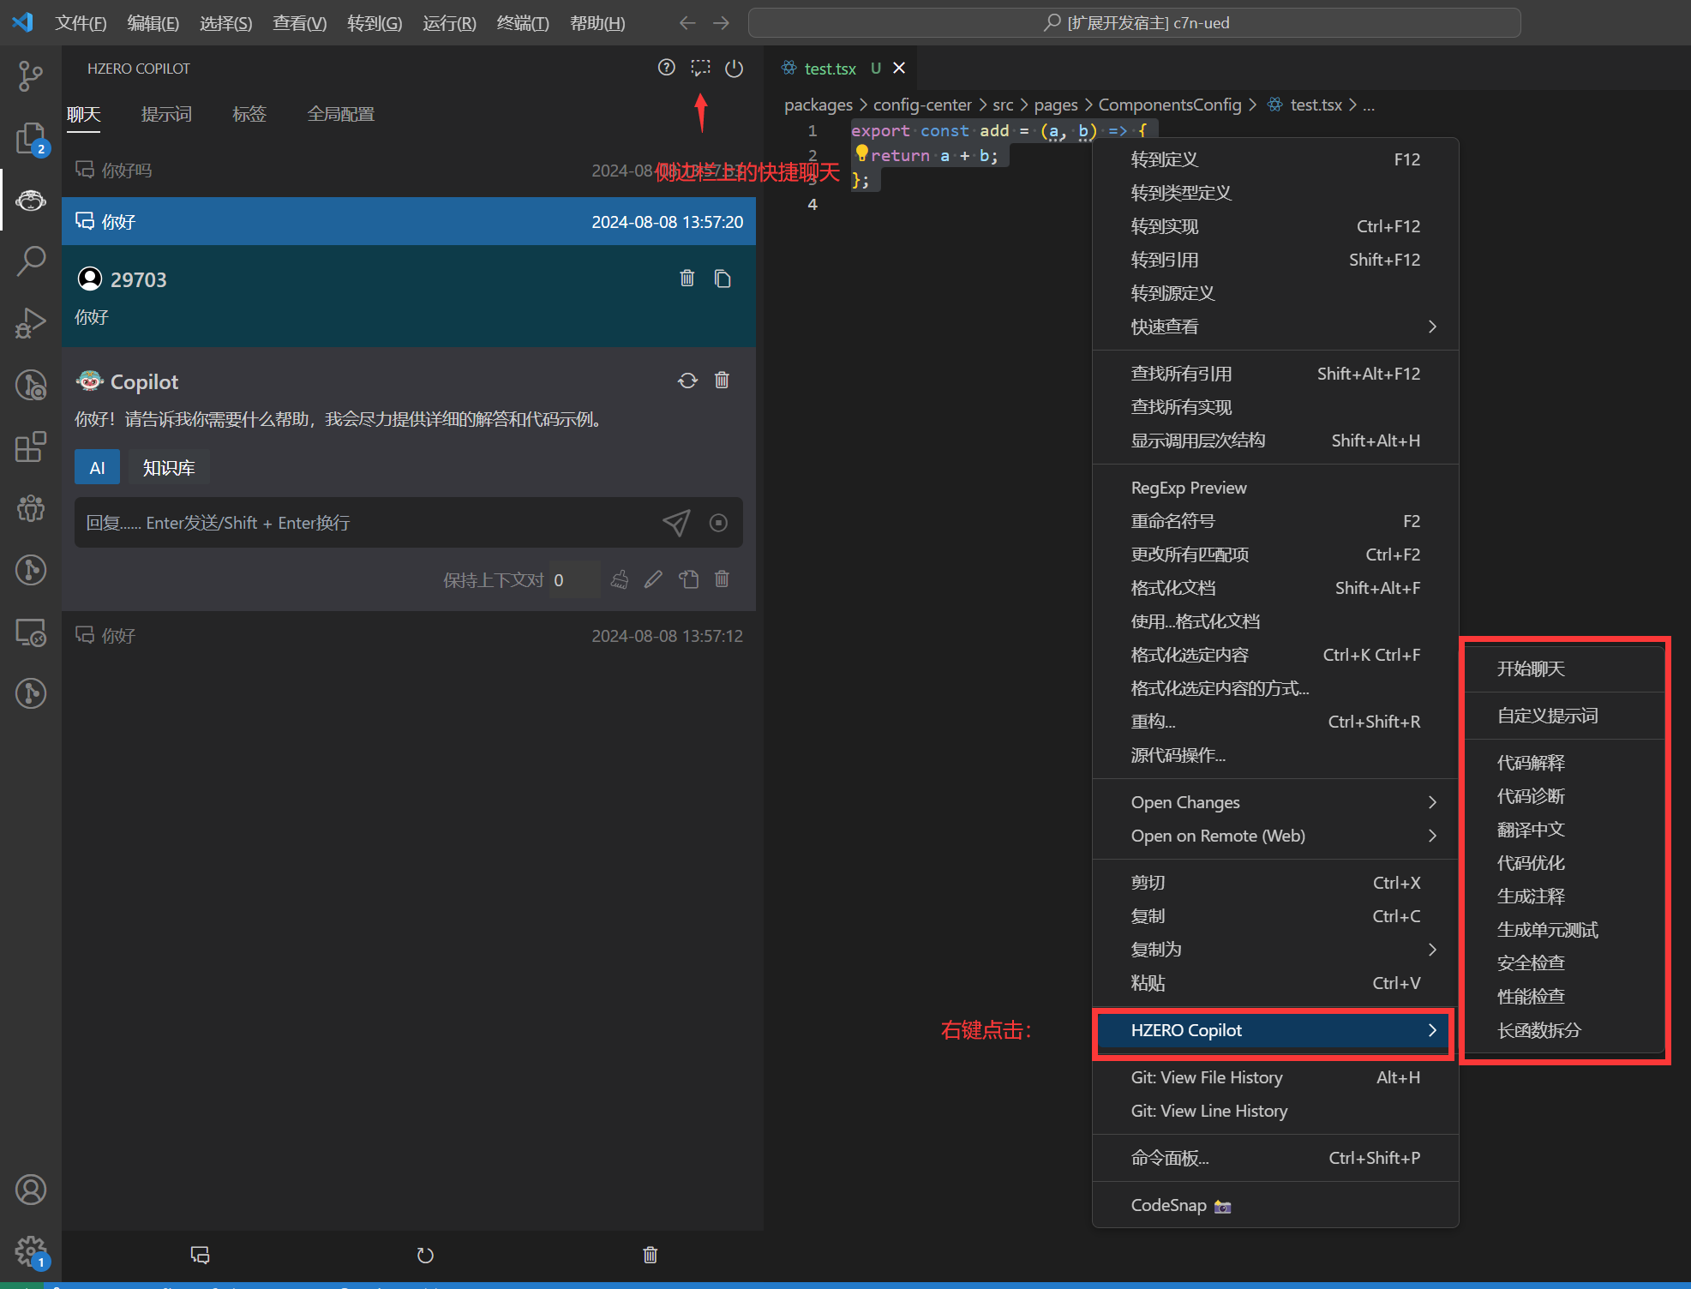Screen dimensions: 1691x1289
Task: Open Remote Explorer view in activity bar
Action: [31, 633]
